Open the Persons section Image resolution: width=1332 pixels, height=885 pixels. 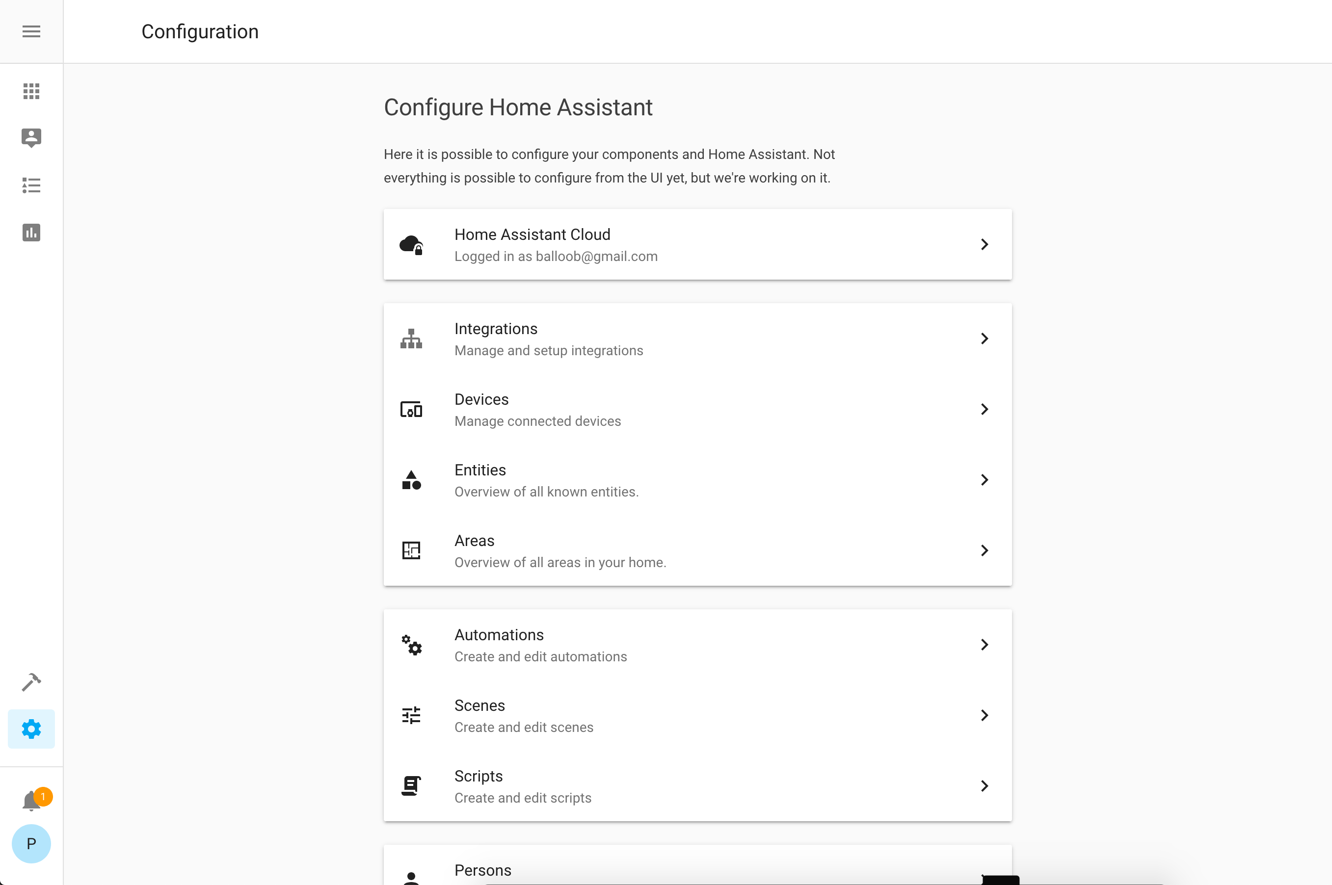697,865
